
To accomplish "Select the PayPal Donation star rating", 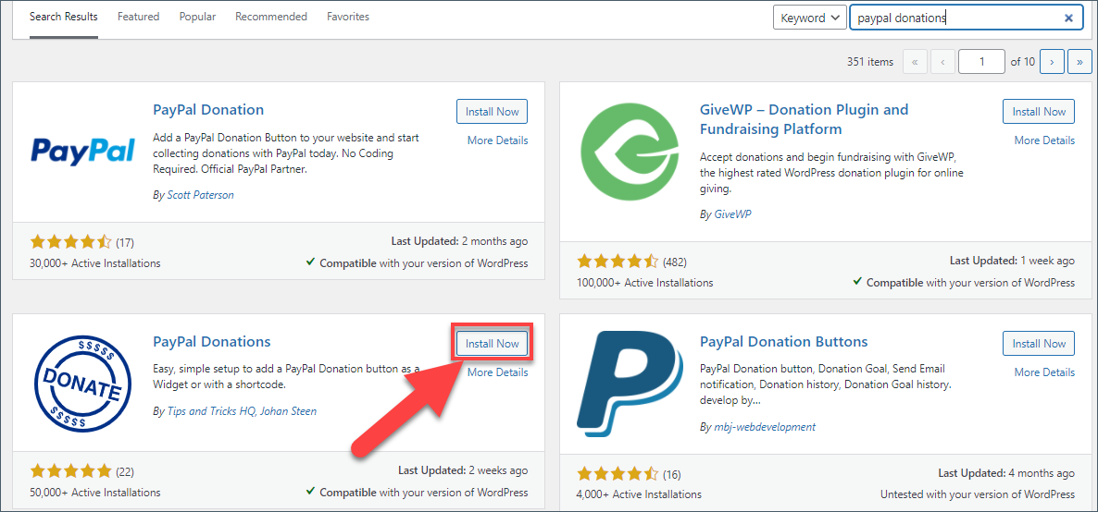I will tap(70, 243).
